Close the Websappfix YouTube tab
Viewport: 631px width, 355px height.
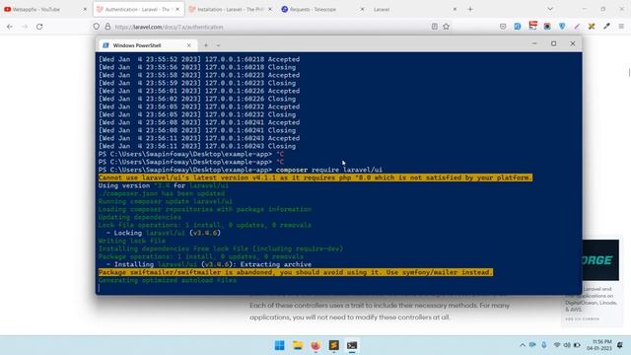[x=85, y=9]
